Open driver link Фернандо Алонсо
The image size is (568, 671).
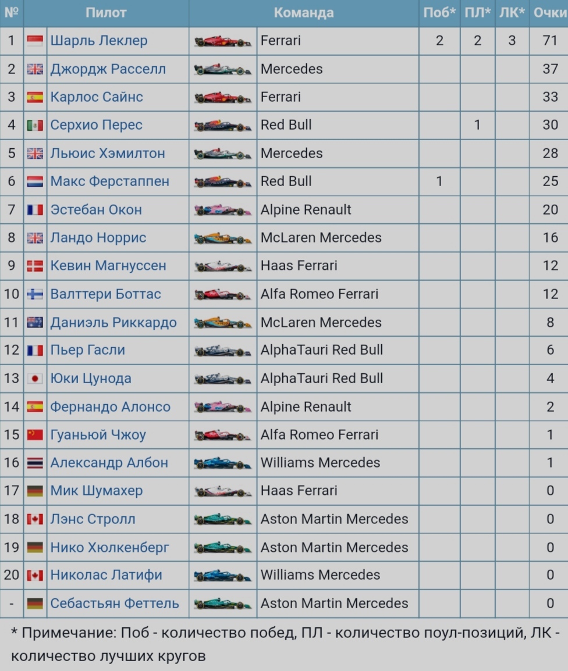pos(111,406)
